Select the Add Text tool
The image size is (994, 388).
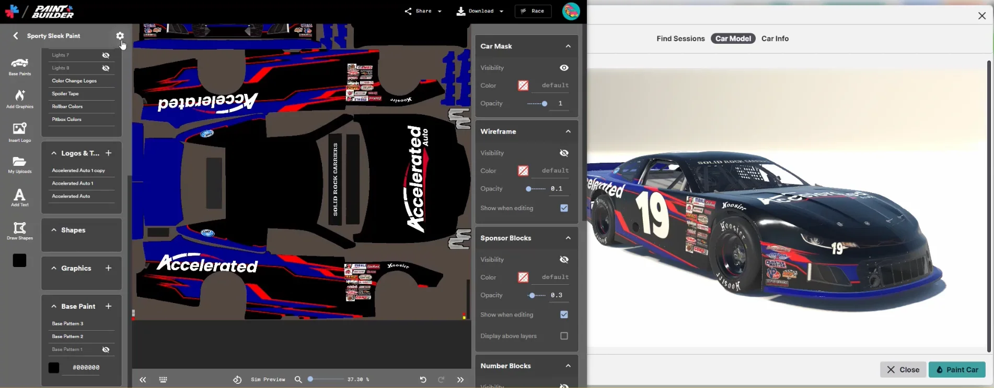click(19, 198)
